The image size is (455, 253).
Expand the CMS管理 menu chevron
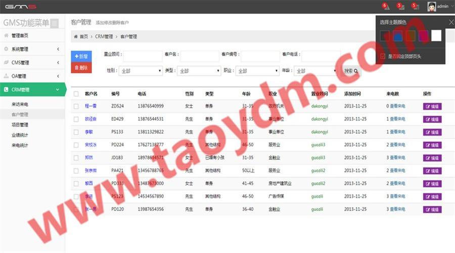58,62
